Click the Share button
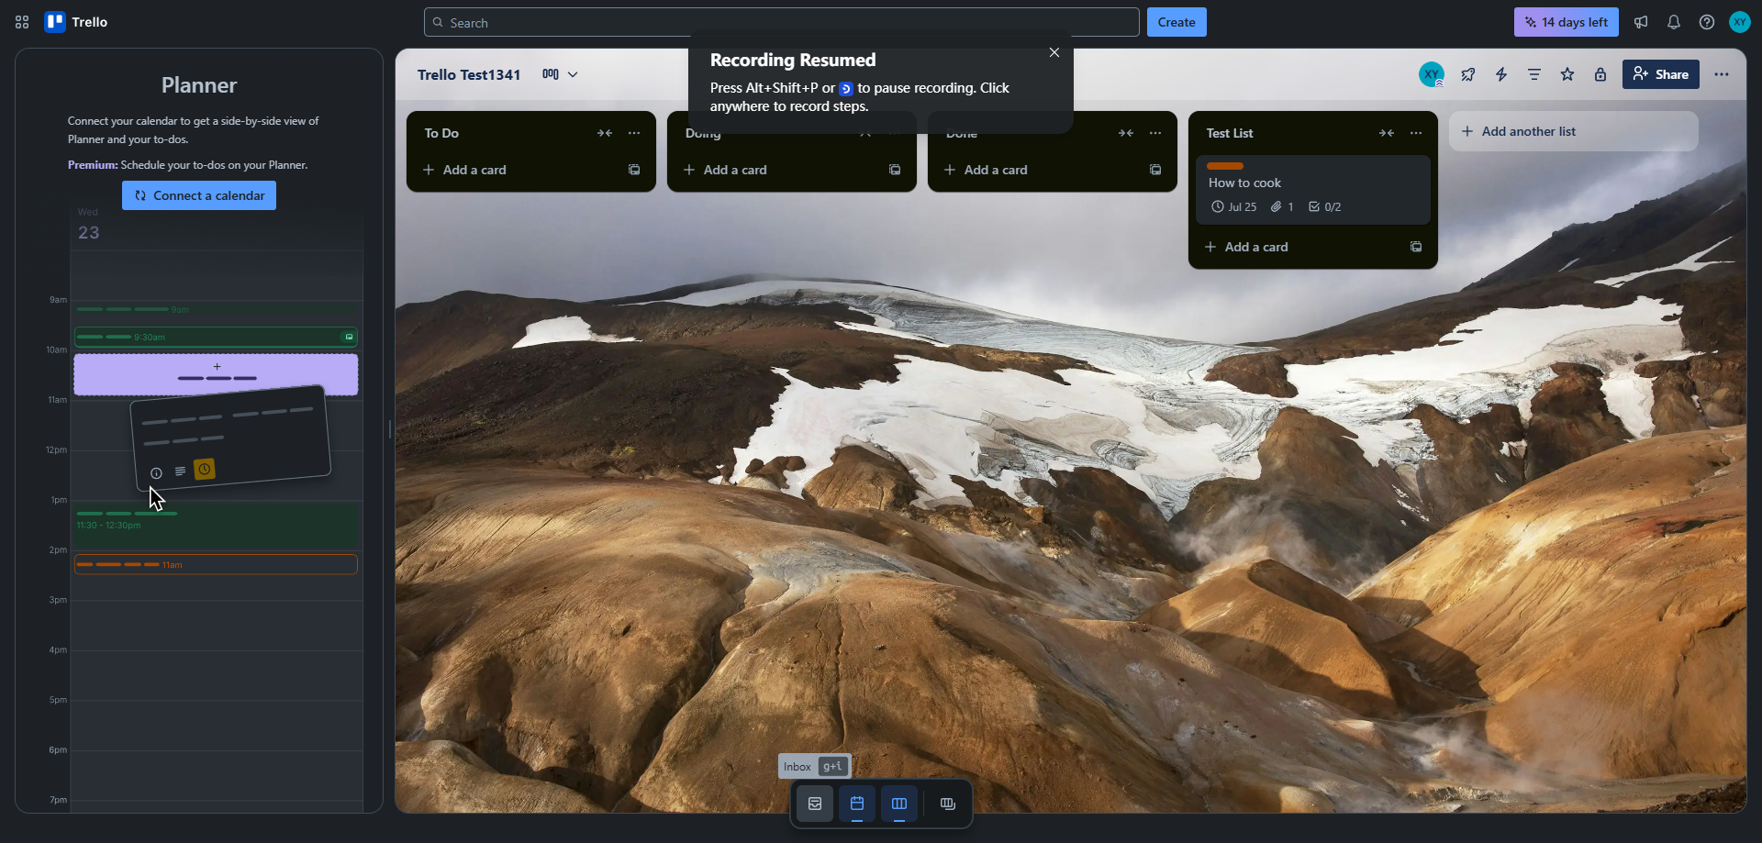The width and height of the screenshot is (1762, 843). 1661,74
